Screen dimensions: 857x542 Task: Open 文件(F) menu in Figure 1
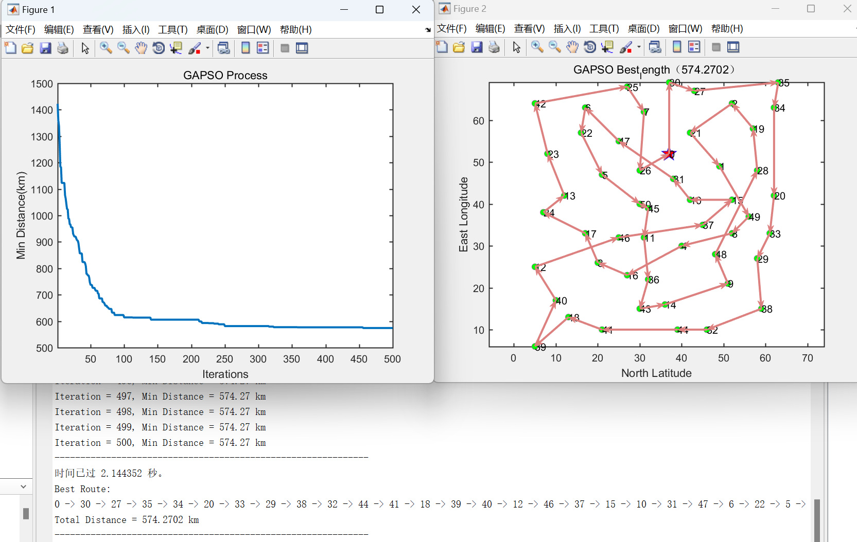tap(21, 30)
